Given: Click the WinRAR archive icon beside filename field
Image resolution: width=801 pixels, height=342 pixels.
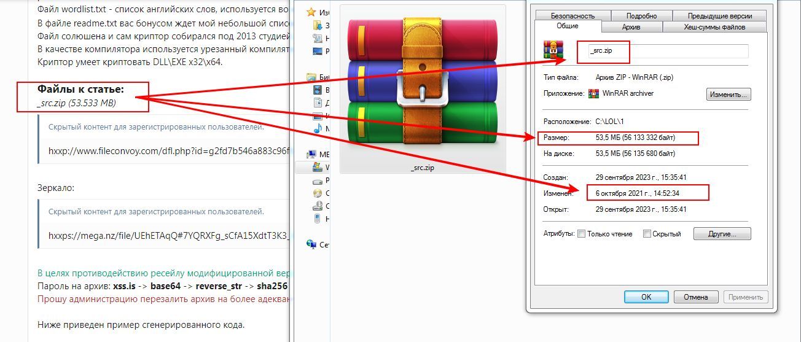Looking at the screenshot, I should 553,50.
